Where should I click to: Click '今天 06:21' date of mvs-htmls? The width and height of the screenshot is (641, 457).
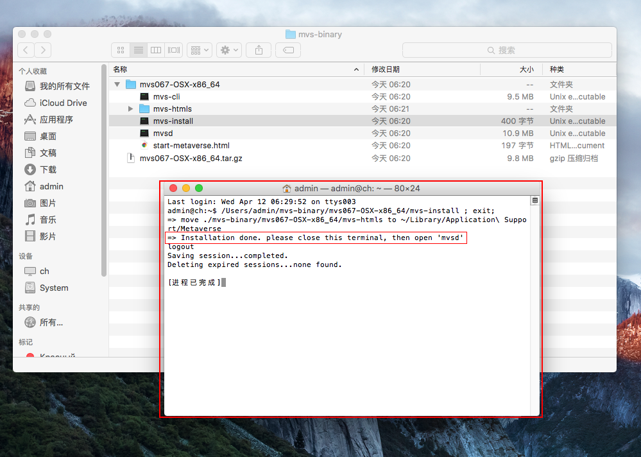tap(391, 108)
